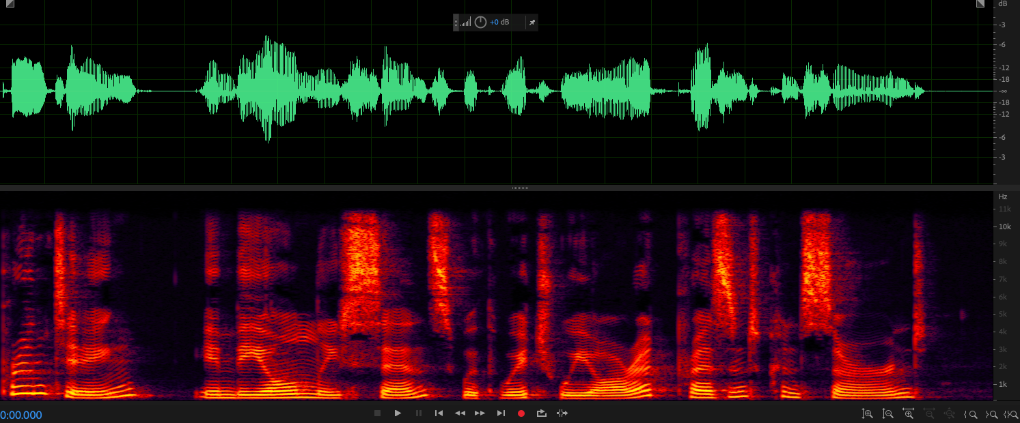This screenshot has height=423, width=1020.
Task: Move playhead to previous marker
Action: point(439,413)
